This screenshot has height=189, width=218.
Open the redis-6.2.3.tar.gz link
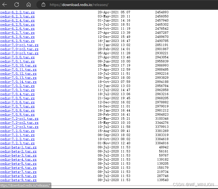pyautogui.click(x=17, y=16)
